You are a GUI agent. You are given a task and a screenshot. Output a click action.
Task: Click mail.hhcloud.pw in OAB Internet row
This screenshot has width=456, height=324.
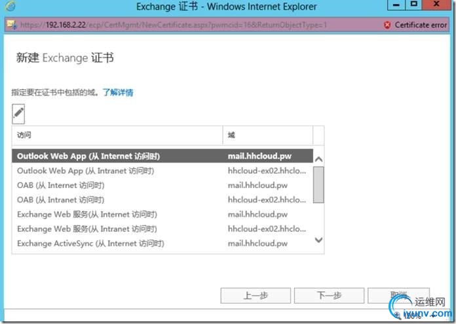click(257, 186)
